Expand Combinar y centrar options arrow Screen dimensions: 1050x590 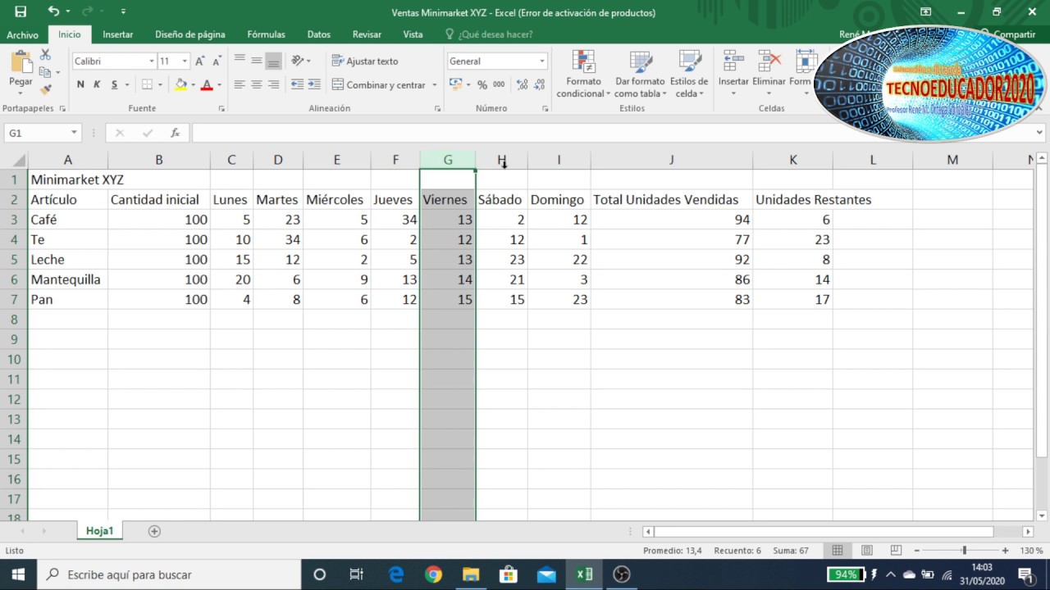pyautogui.click(x=435, y=84)
